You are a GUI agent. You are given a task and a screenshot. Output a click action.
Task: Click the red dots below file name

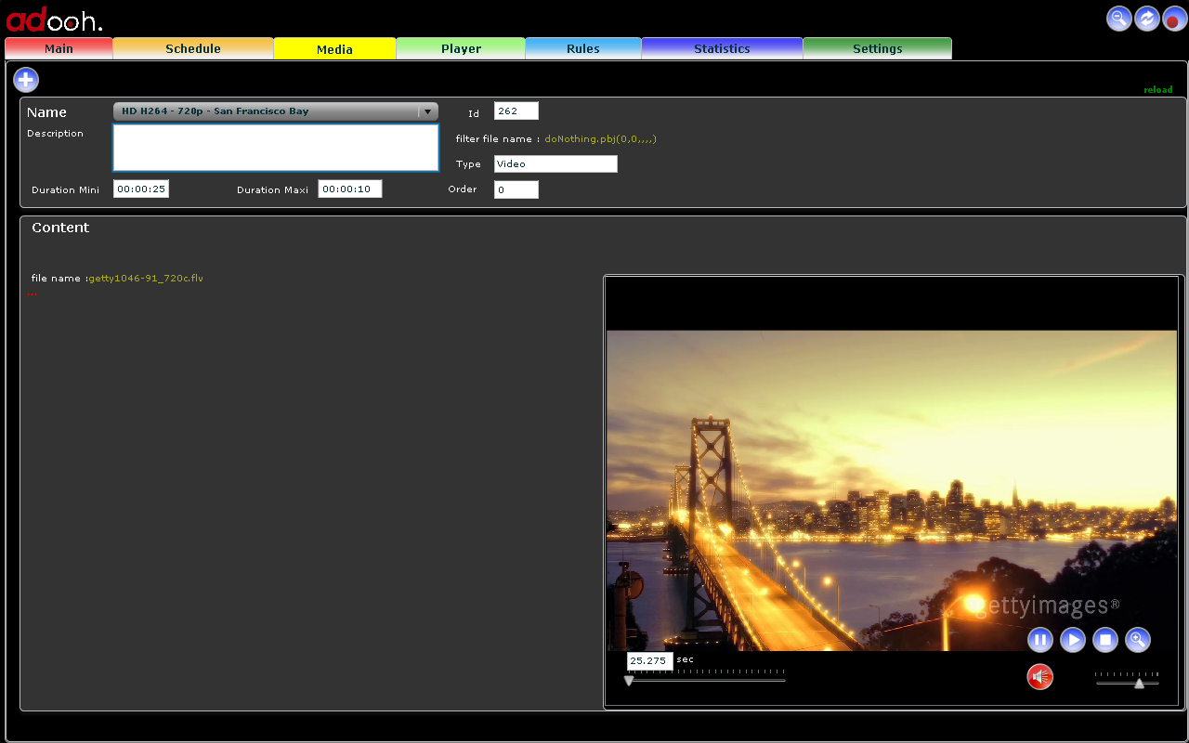[32, 293]
